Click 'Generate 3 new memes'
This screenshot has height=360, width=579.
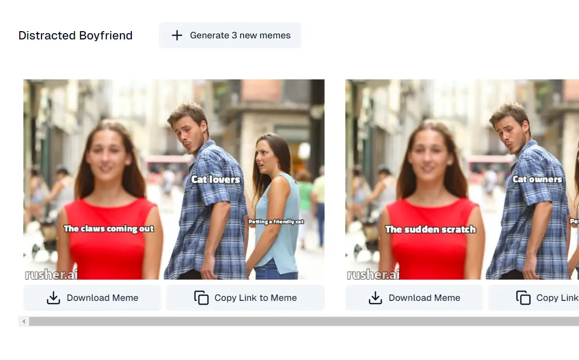[x=230, y=35]
